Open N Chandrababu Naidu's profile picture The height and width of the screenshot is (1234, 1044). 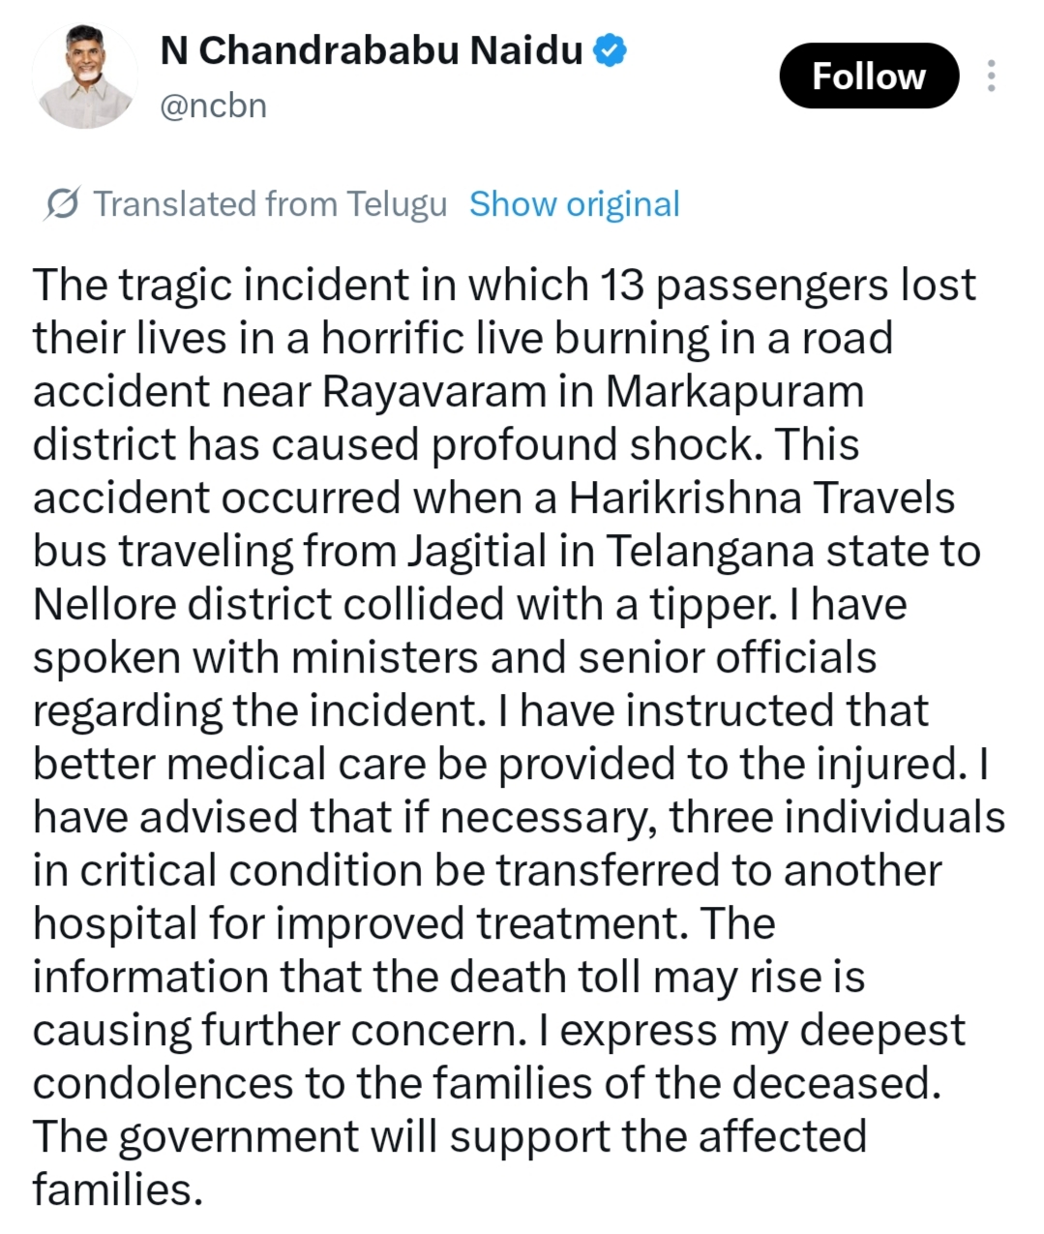pos(84,76)
